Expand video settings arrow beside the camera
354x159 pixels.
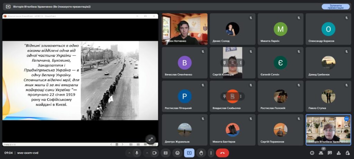click(147, 152)
